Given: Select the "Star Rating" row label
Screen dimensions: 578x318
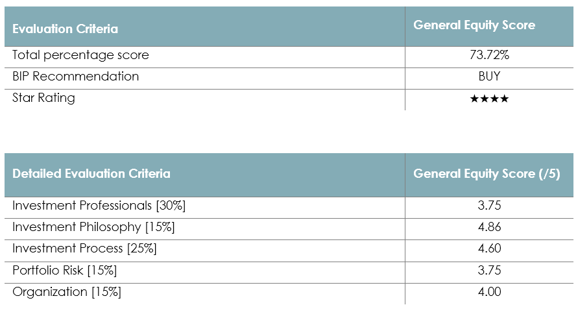Looking at the screenshot, I should [43, 98].
